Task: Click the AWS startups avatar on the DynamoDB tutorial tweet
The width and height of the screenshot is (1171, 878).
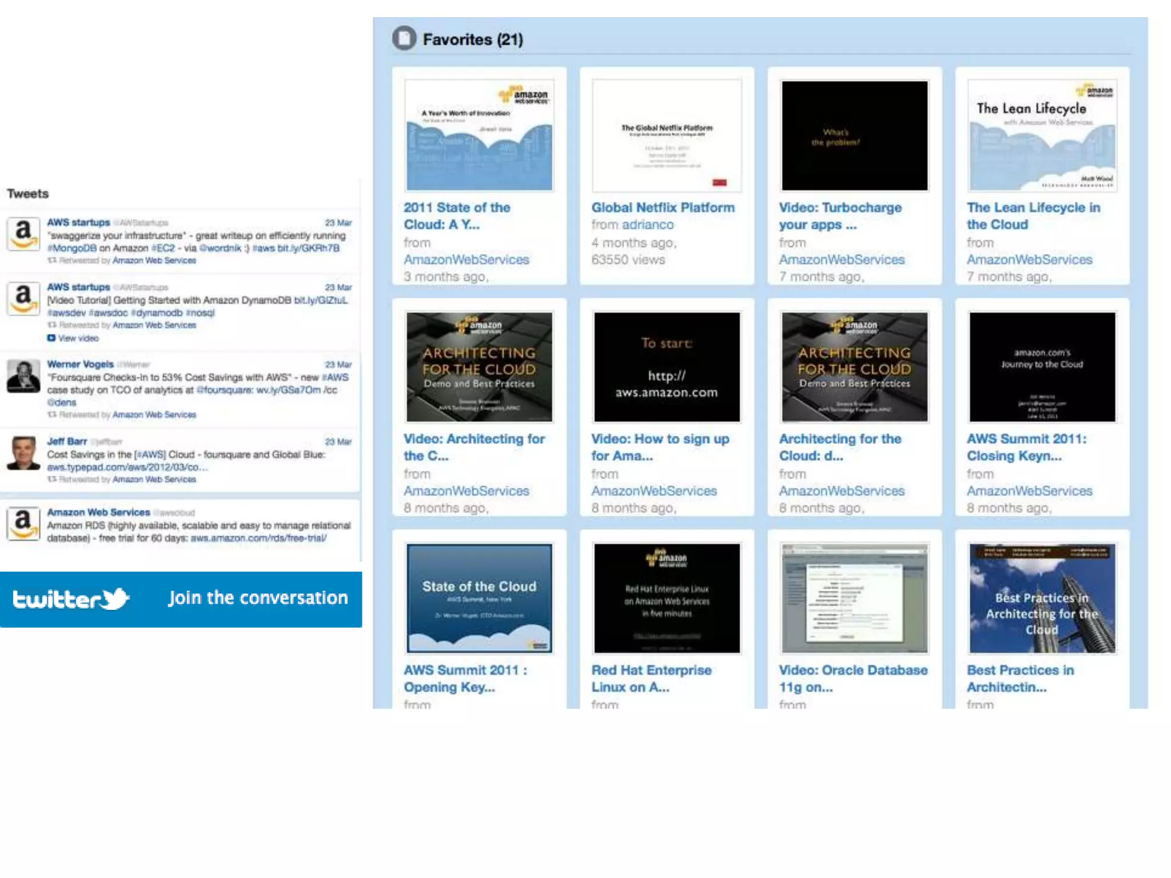Action: click(x=23, y=298)
